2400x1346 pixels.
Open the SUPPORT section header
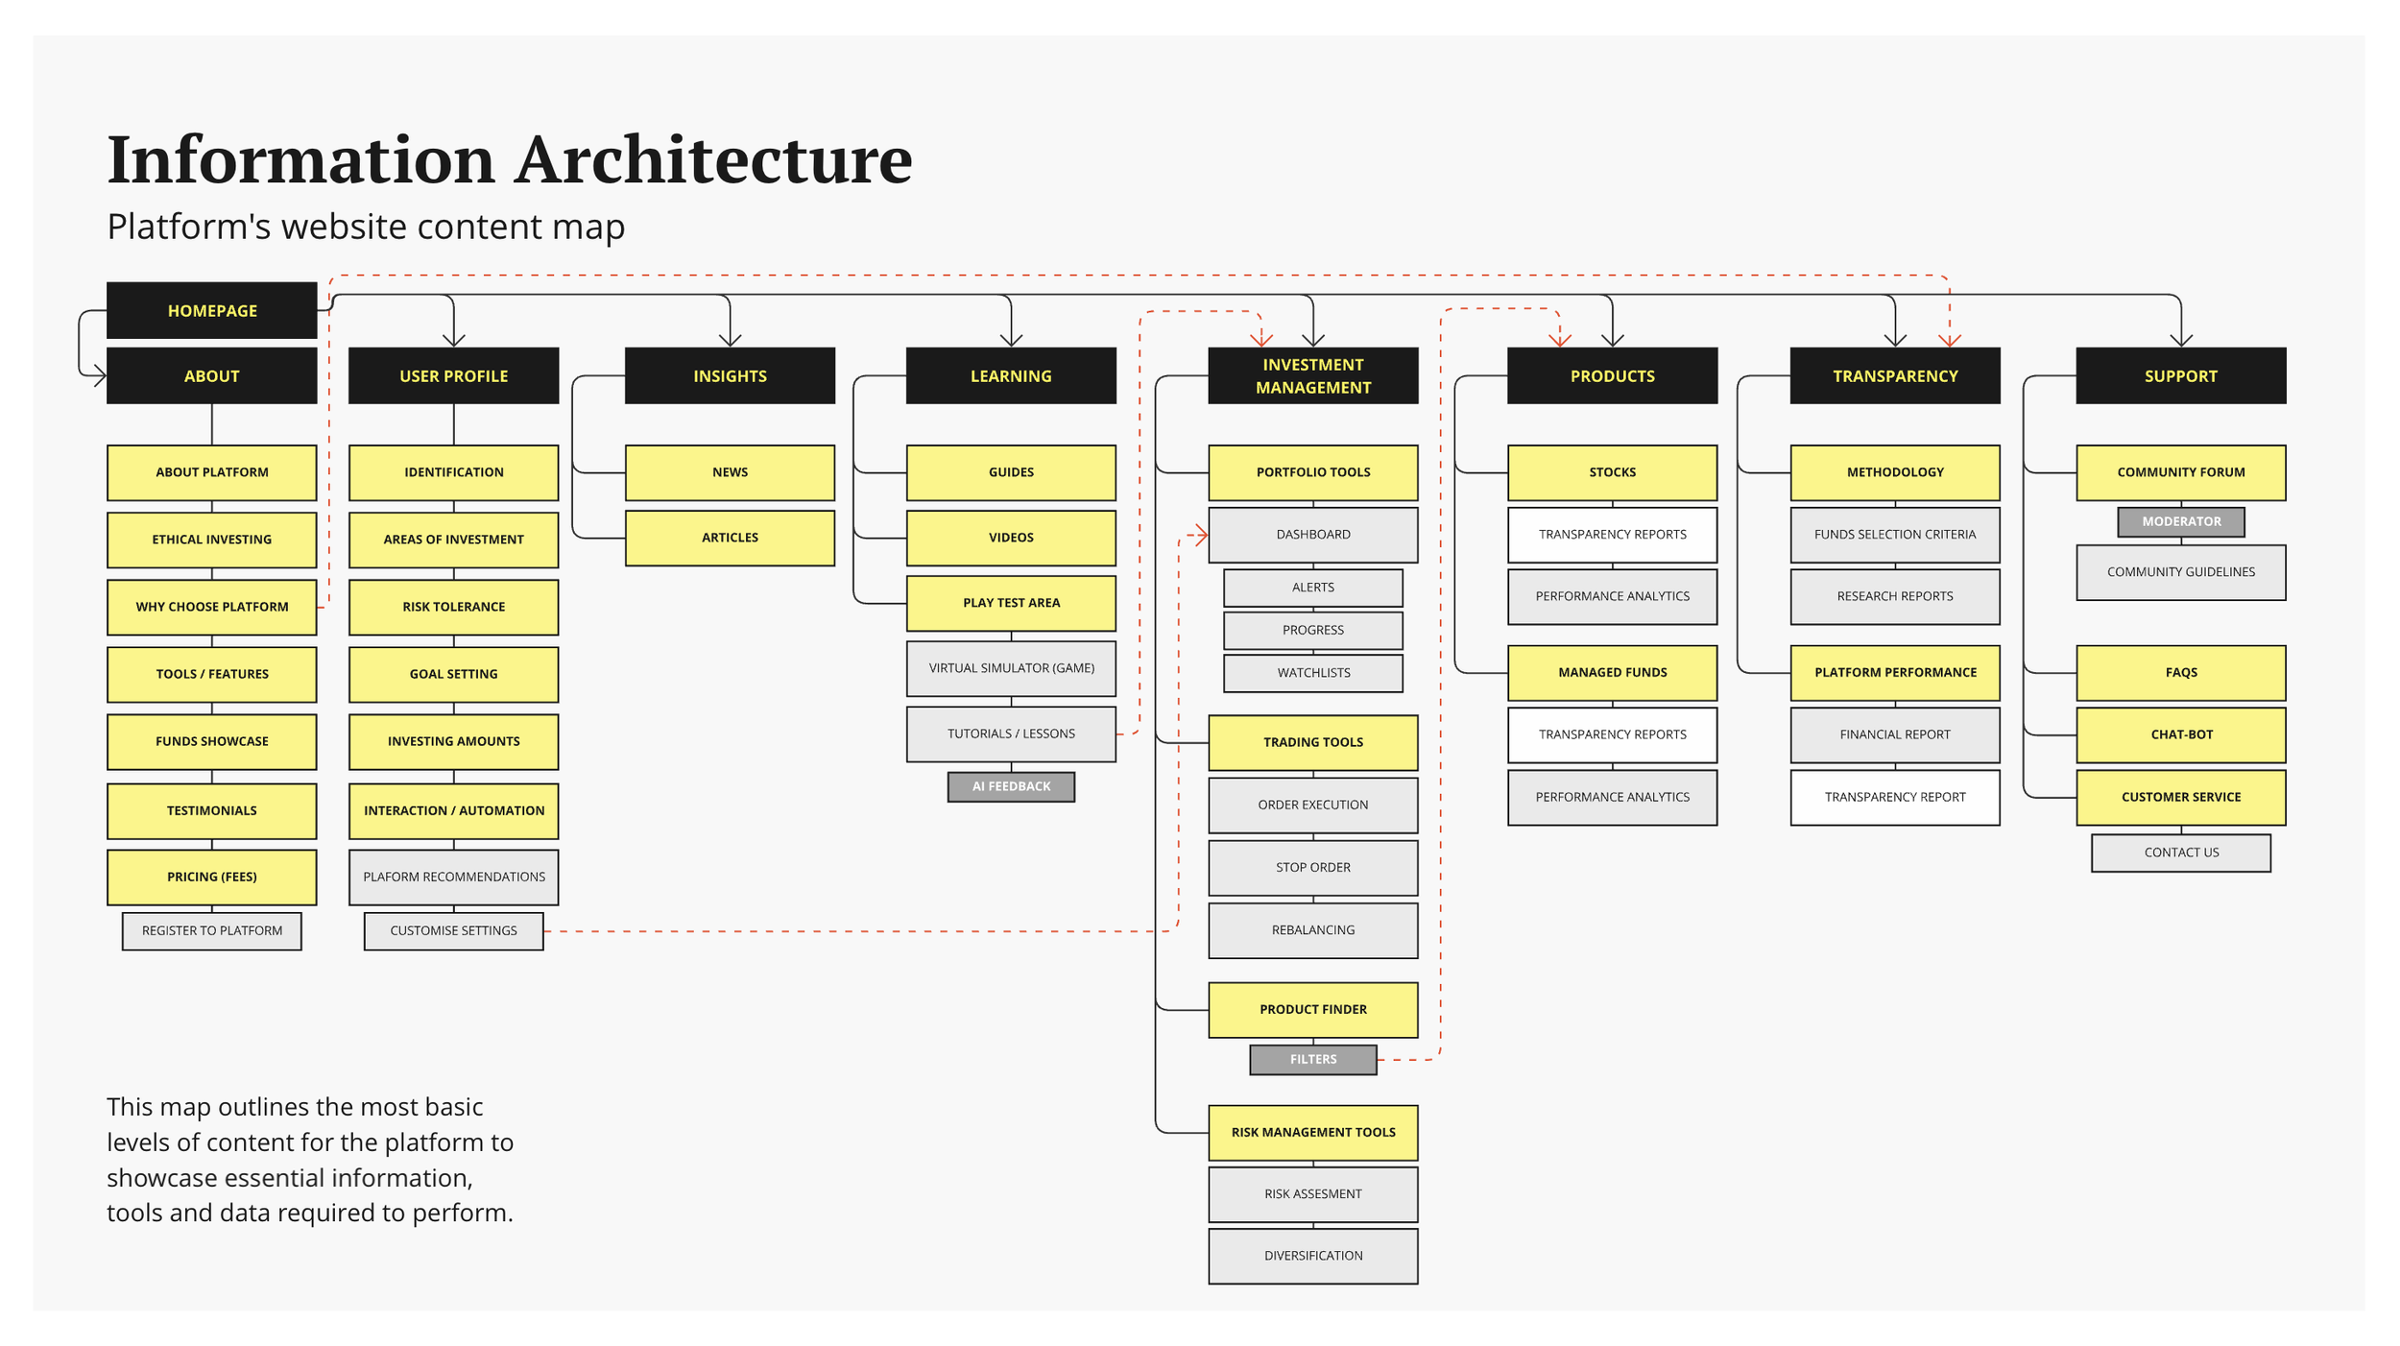coord(2180,375)
